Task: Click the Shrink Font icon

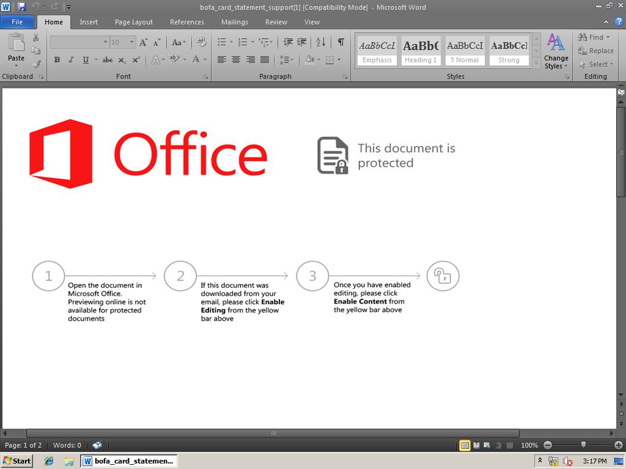Action: point(156,42)
